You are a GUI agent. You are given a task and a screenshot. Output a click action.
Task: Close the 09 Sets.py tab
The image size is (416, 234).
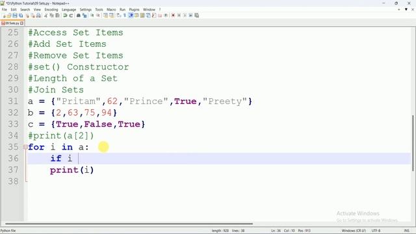(21, 23)
